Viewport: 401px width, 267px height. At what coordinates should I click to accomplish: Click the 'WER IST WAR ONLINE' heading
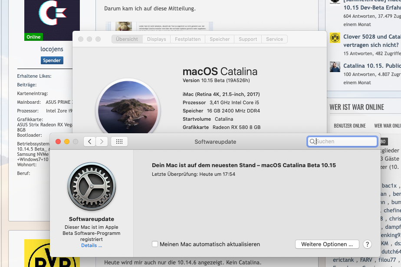tap(357, 107)
